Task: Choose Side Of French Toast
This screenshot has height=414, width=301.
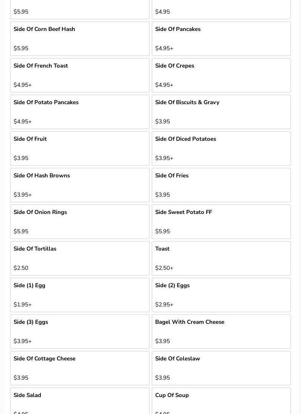Action: [80, 75]
